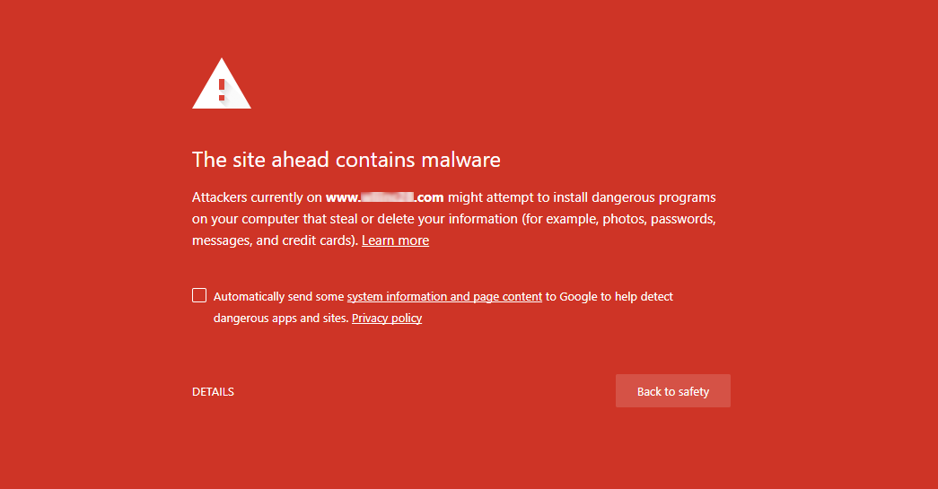Tick the automatic reporting checkbox

pyautogui.click(x=199, y=295)
